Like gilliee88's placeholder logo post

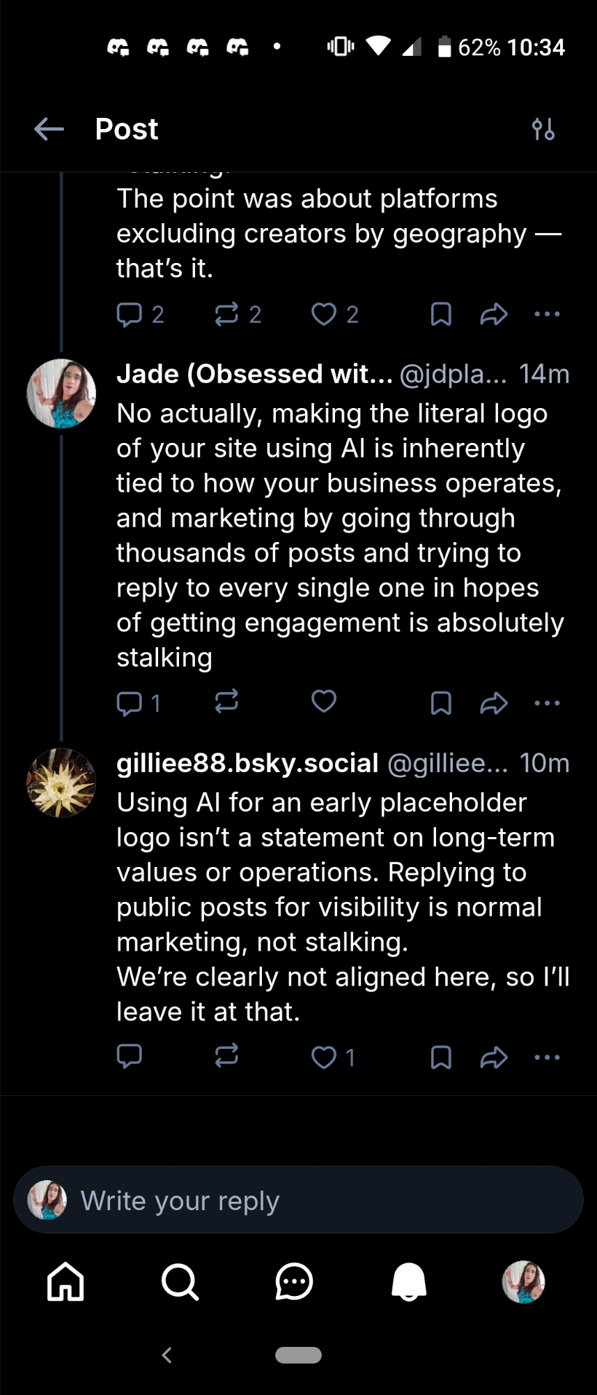coord(324,1057)
